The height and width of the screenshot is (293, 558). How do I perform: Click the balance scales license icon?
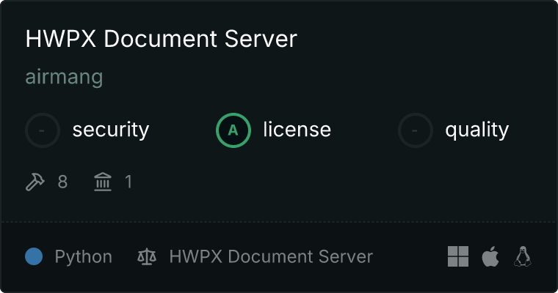pos(147,256)
